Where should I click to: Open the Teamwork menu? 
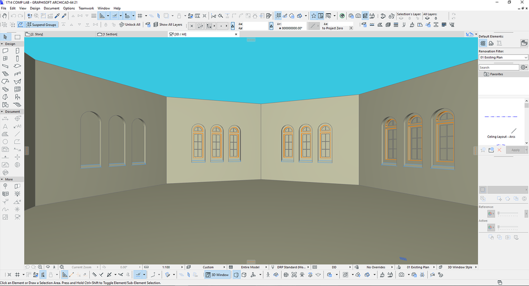coord(85,8)
